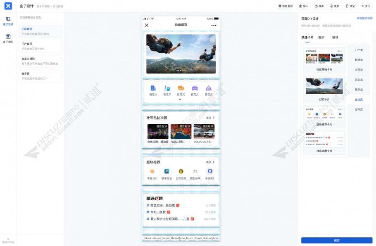Screen dimensions: 376x246
Task: Select the 群组类 category
Action: pyautogui.click(x=359, y=60)
